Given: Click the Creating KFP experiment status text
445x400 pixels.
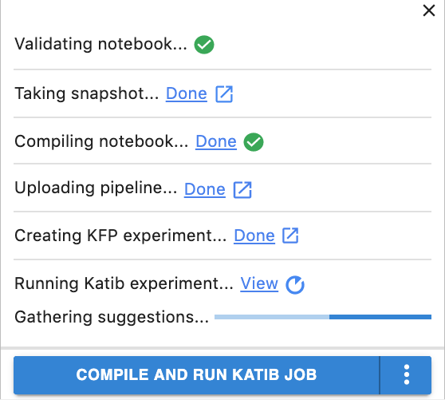Looking at the screenshot, I should pos(120,236).
